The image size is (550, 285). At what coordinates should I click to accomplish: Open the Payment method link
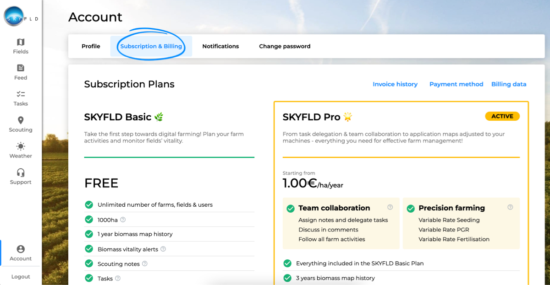point(456,84)
